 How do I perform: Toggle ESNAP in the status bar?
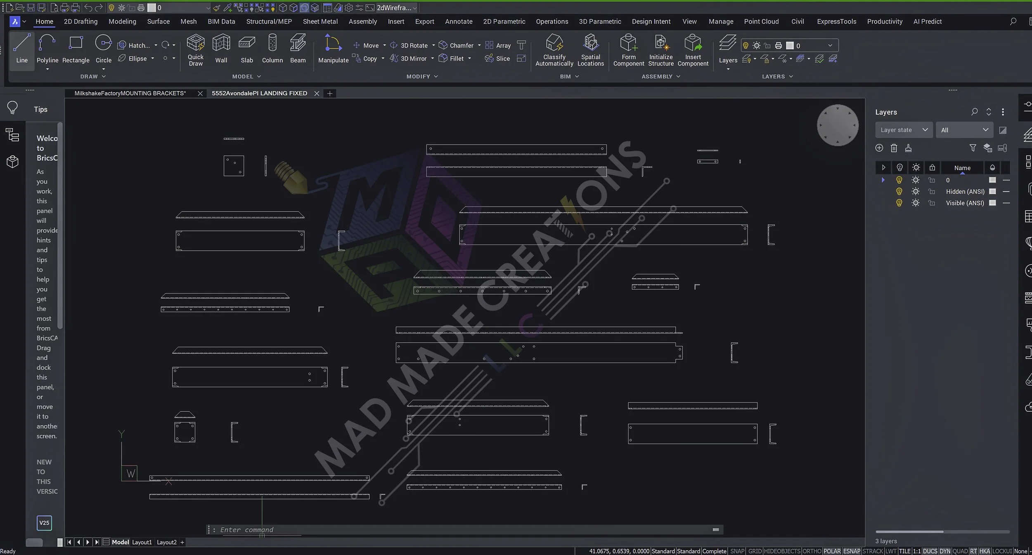(x=852, y=551)
